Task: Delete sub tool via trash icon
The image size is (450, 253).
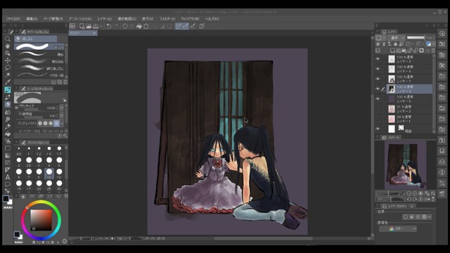Action: pos(65,82)
